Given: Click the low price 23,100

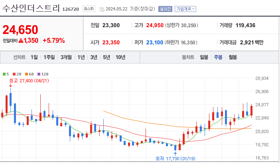Looking at the screenshot, I should click(155, 43).
